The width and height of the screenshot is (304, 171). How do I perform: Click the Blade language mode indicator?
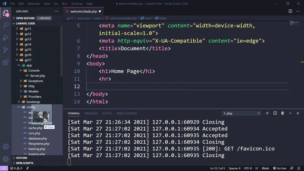266,168
